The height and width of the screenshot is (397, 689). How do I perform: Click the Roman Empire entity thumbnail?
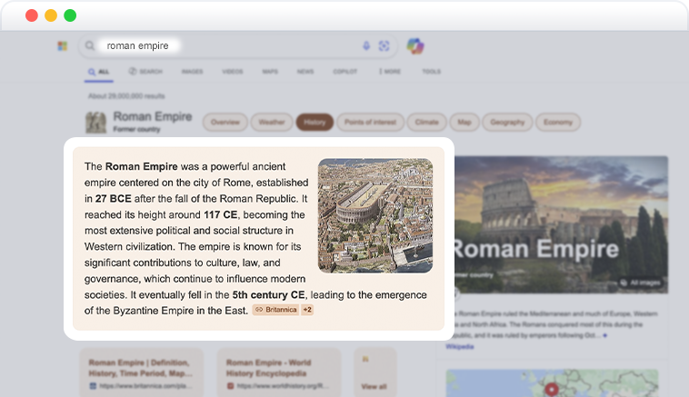click(x=95, y=122)
